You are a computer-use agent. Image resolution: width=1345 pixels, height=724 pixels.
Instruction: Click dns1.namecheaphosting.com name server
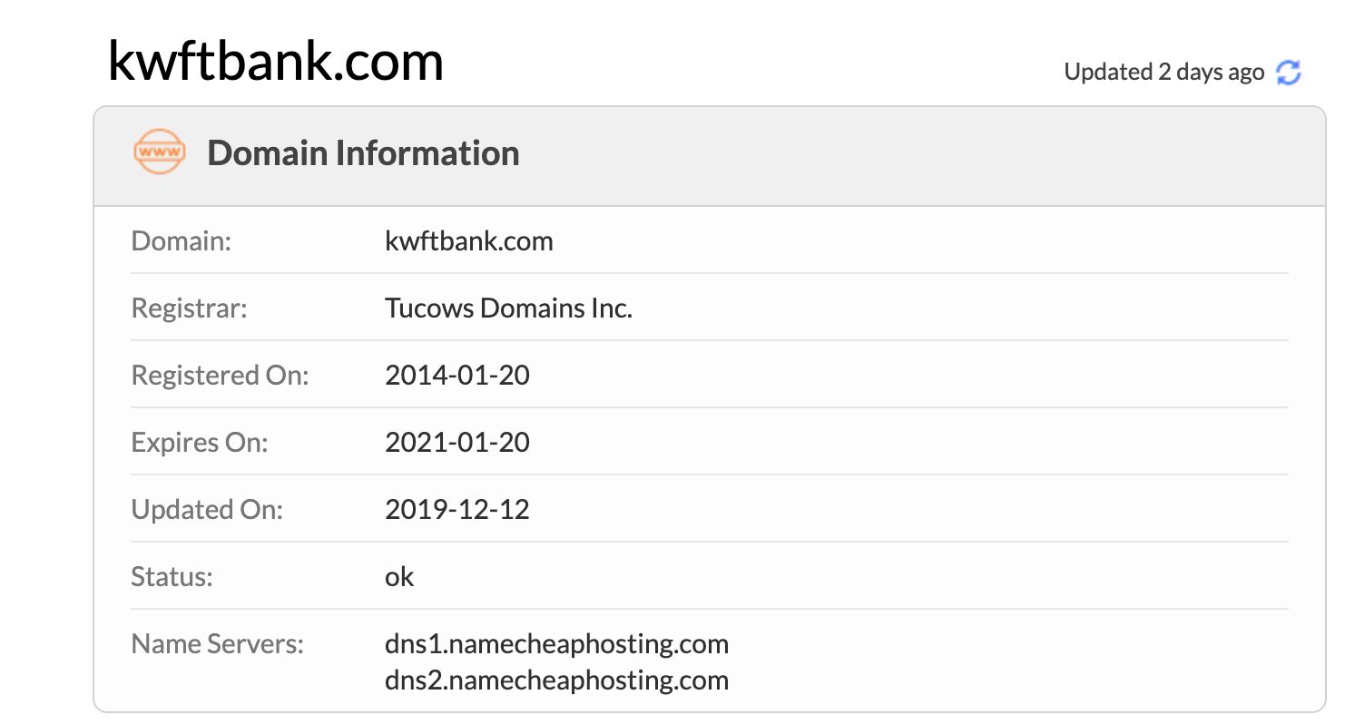[x=556, y=645]
